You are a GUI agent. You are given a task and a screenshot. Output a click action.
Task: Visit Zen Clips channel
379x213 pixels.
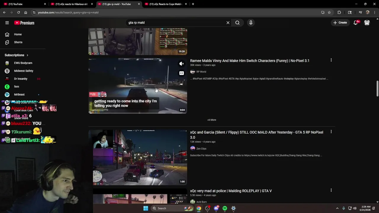click(201, 149)
